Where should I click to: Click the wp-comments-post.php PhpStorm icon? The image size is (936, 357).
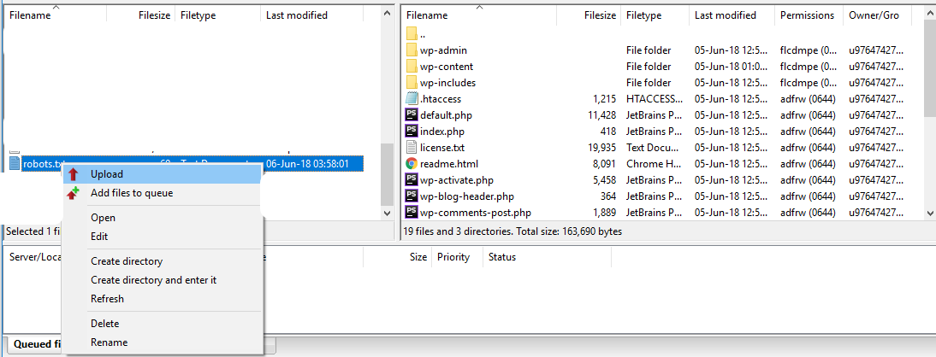point(412,212)
